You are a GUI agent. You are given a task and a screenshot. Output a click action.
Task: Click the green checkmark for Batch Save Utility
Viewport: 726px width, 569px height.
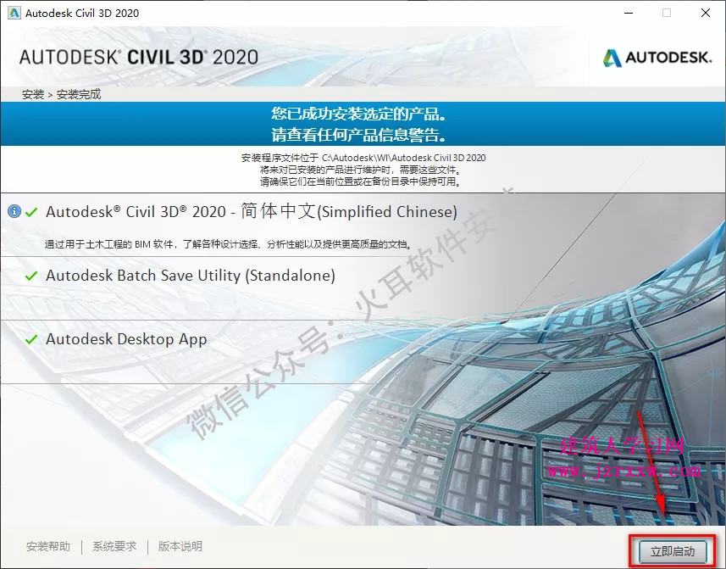[31, 276]
